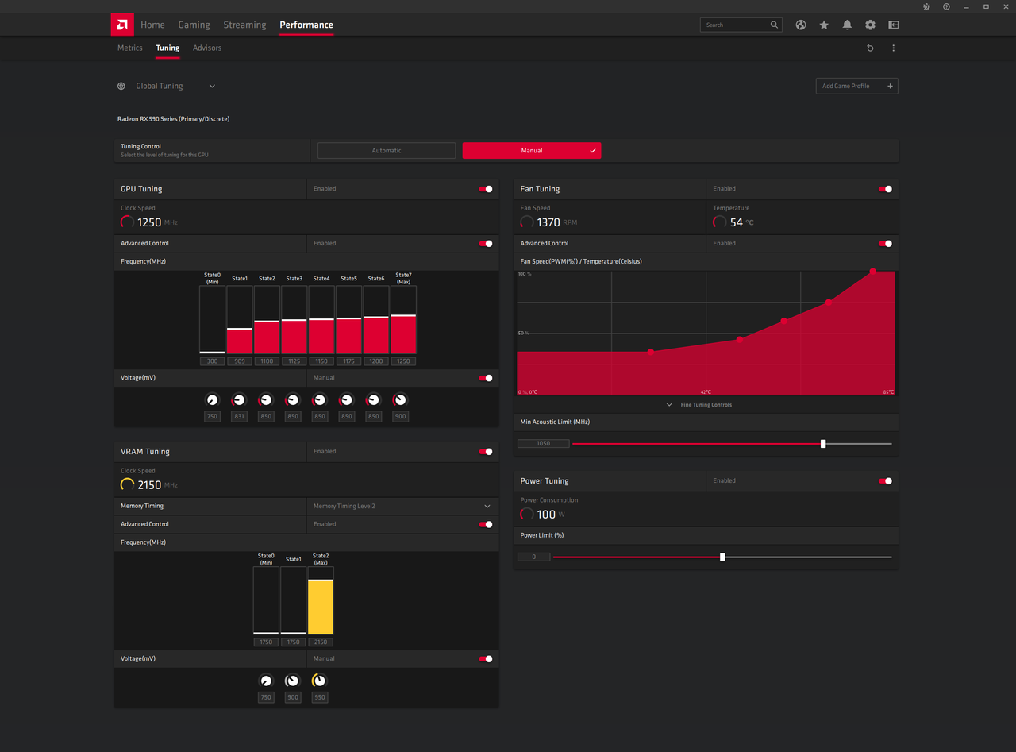Click State0 GPU voltage knob 750
The width and height of the screenshot is (1016, 752).
pyautogui.click(x=212, y=400)
